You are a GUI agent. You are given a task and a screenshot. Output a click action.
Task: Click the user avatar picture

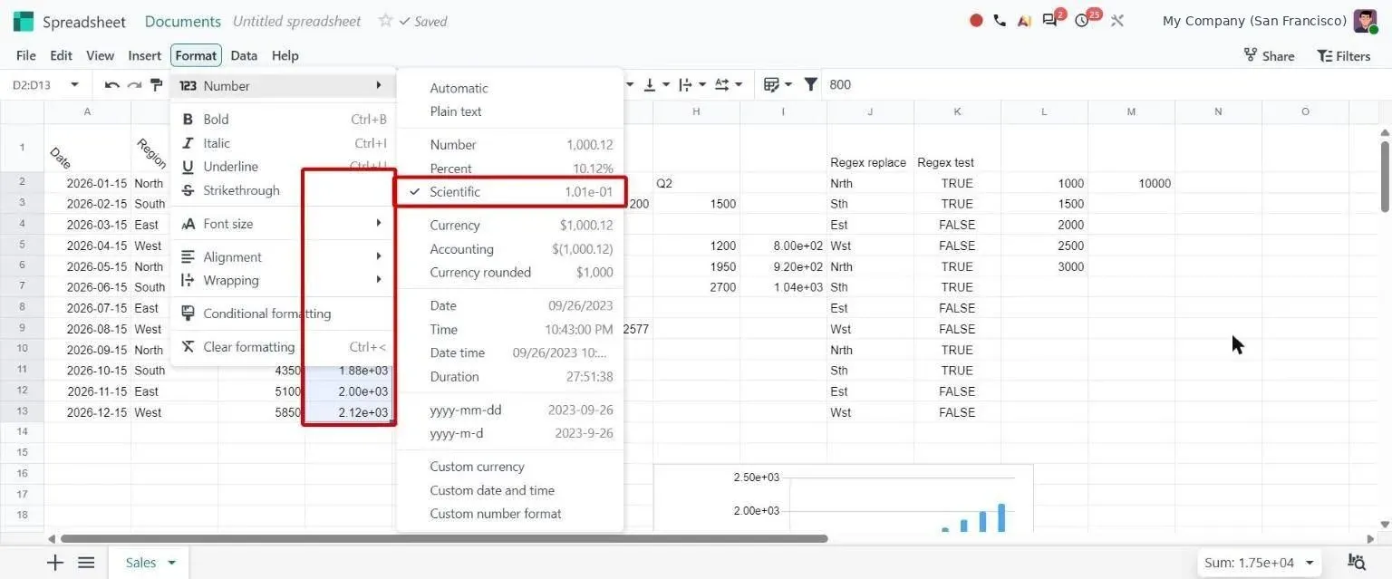pos(1365,21)
